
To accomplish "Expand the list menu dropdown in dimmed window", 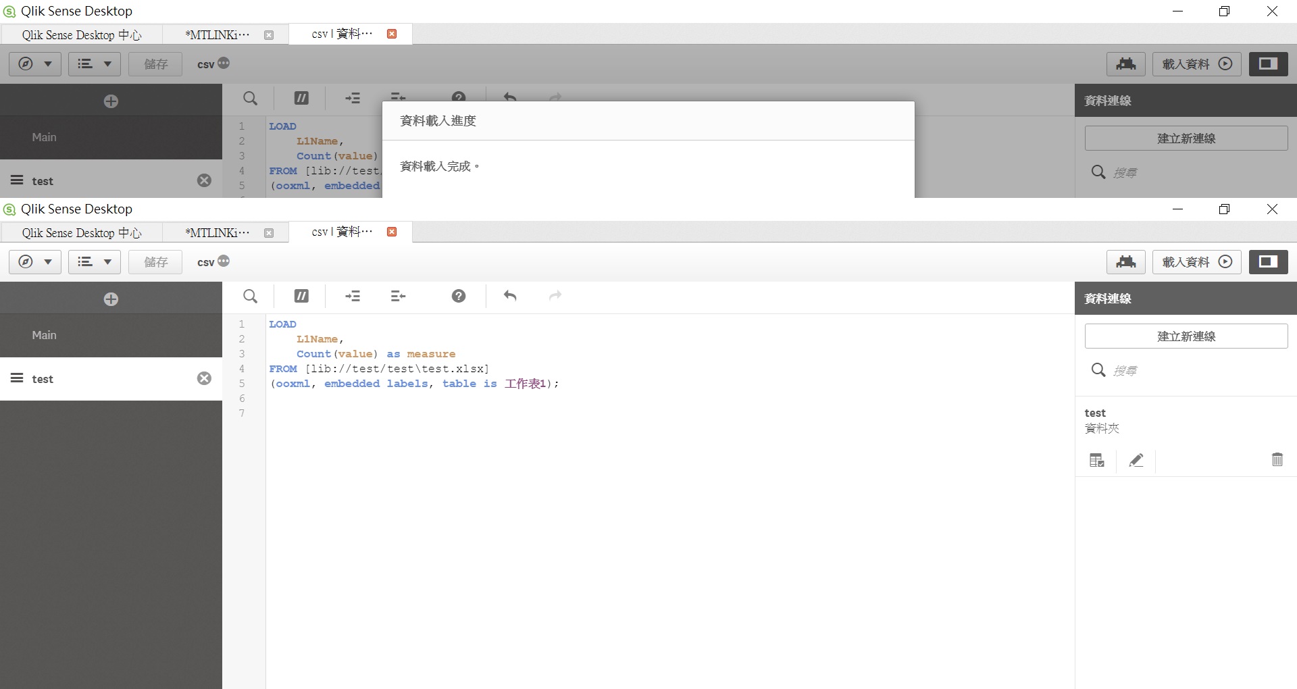I will click(95, 63).
